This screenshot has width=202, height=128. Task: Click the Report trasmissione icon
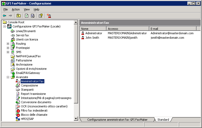coord(18,94)
